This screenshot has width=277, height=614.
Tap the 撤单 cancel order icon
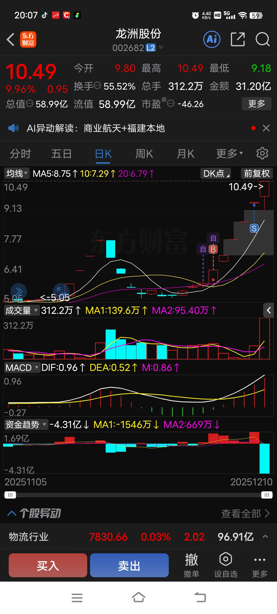click(191, 566)
